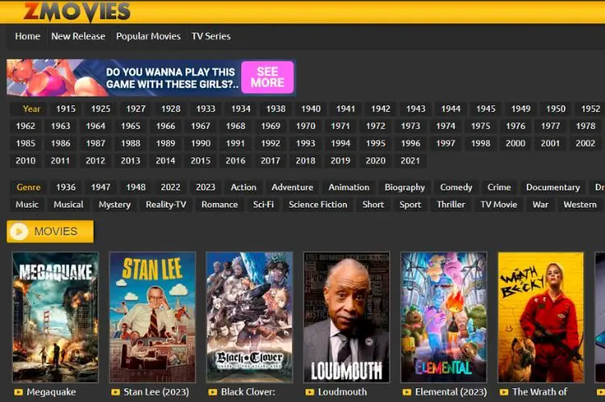Open the Sport genre
This screenshot has width=605, height=402.
tap(410, 205)
